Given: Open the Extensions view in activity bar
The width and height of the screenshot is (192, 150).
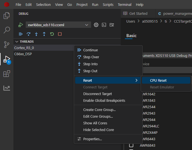Looking at the screenshot, I should tap(6, 74).
